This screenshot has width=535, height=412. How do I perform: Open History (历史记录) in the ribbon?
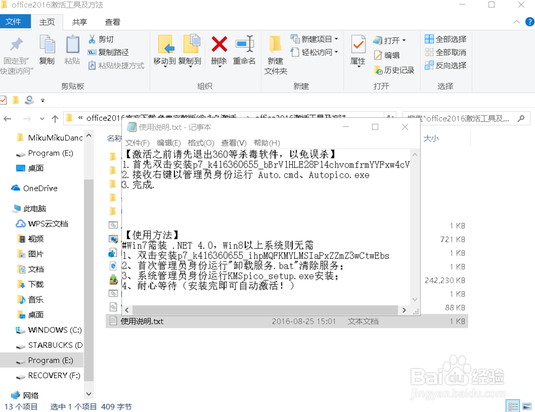tap(394, 70)
